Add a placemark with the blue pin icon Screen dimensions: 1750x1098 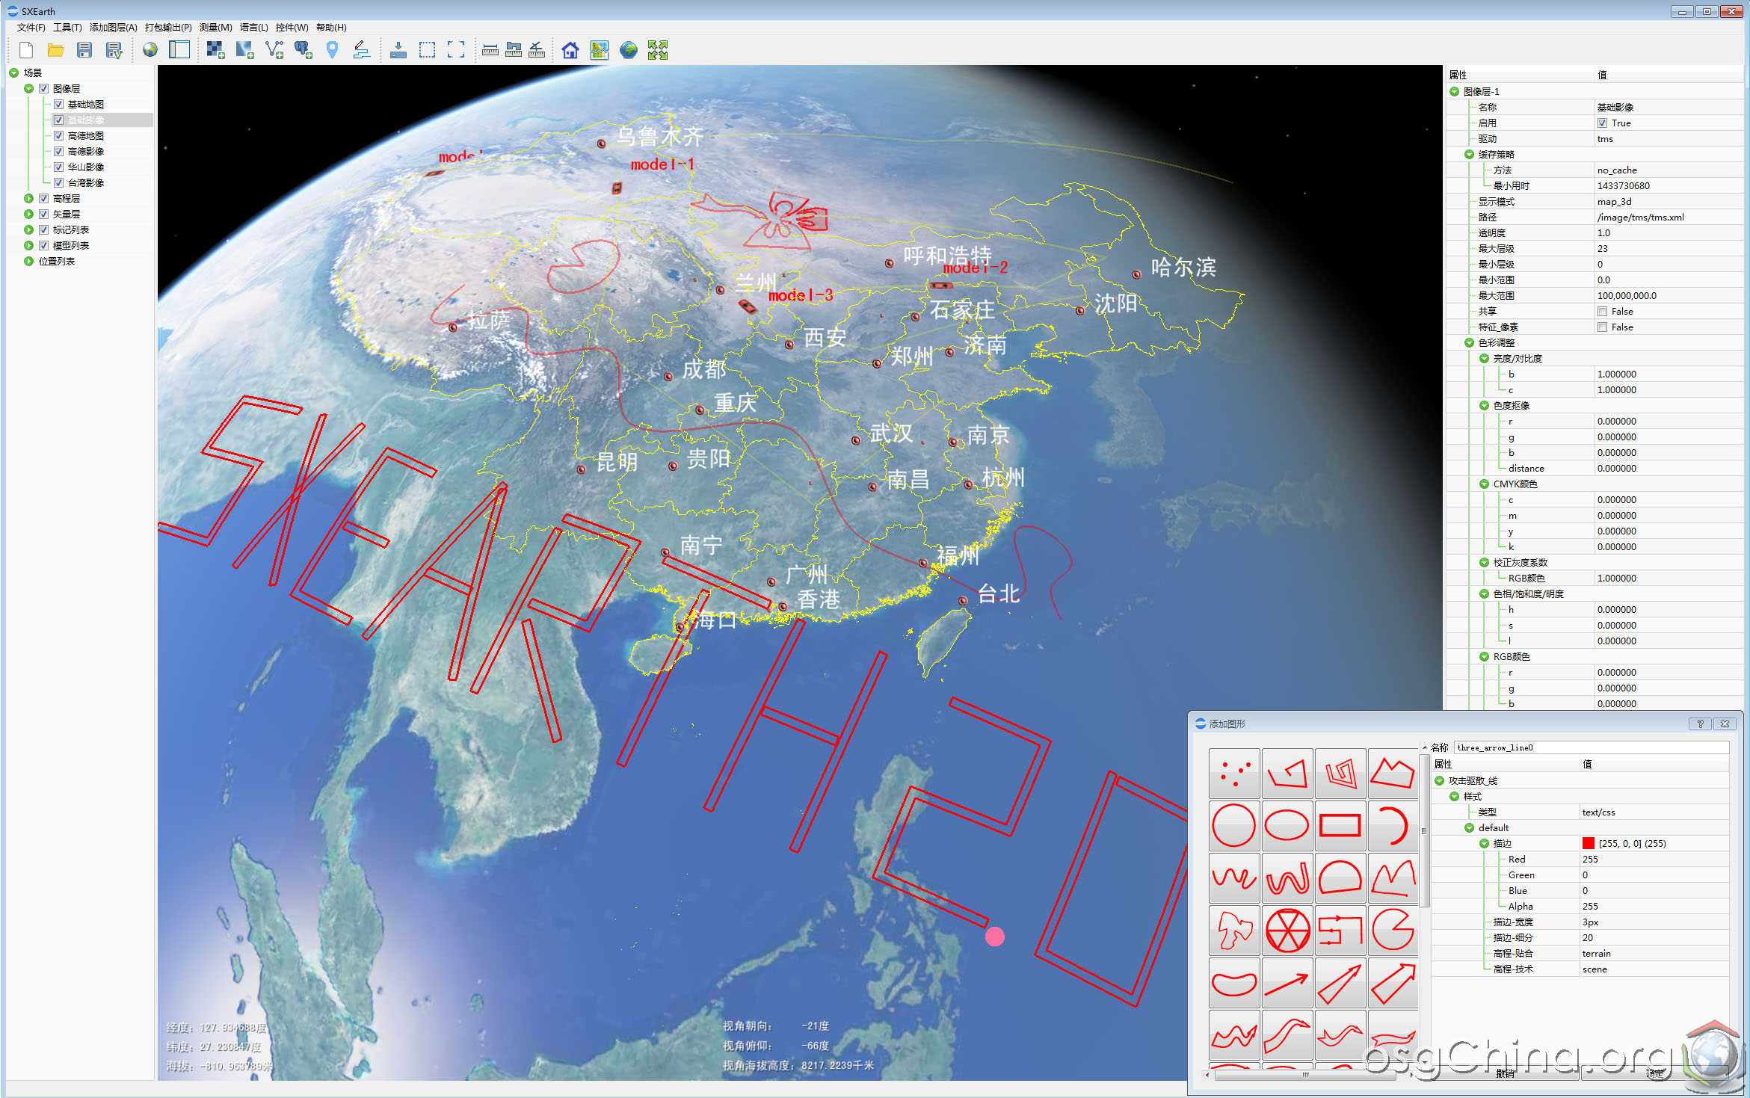click(333, 50)
